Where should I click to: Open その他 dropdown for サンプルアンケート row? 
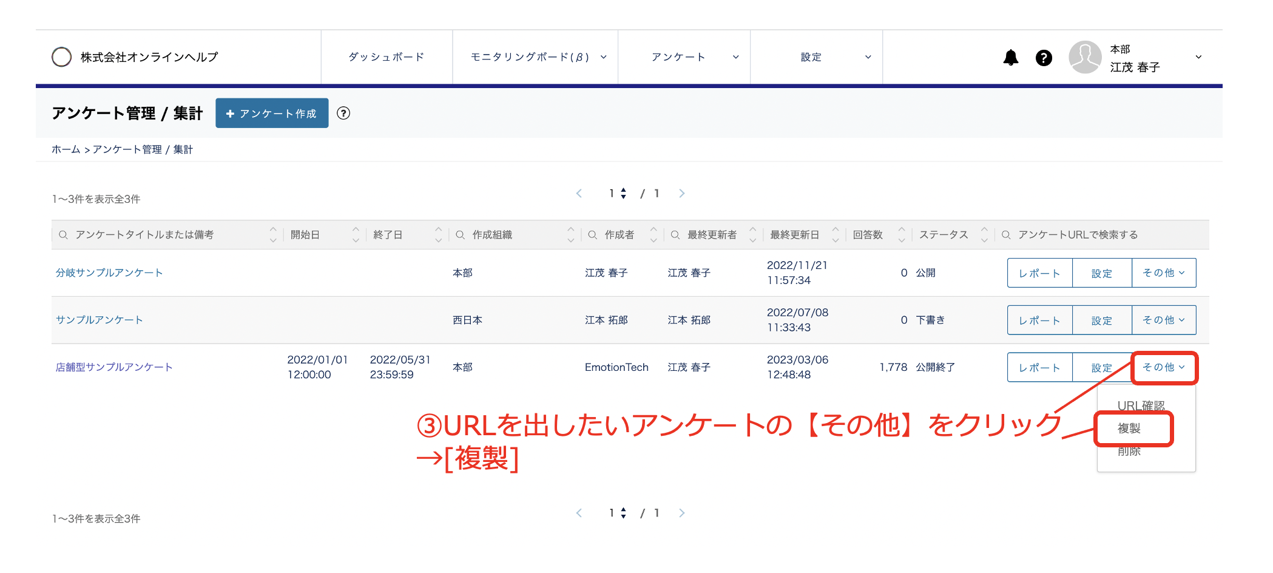click(1164, 320)
